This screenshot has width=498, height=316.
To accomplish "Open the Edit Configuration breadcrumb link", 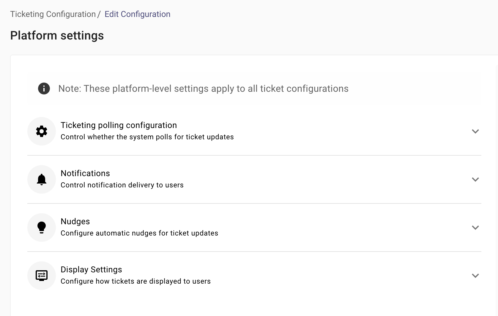I will 137,14.
